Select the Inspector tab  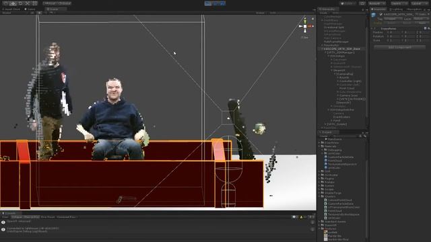point(378,9)
